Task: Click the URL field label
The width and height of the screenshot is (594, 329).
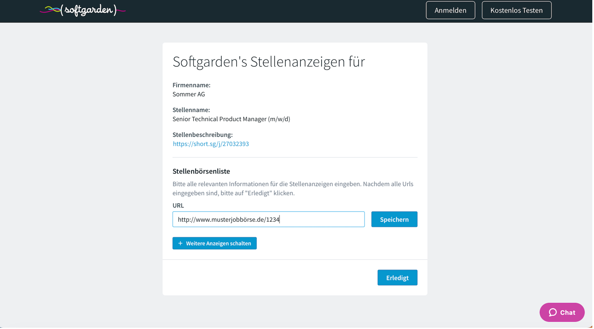Action: pos(178,206)
